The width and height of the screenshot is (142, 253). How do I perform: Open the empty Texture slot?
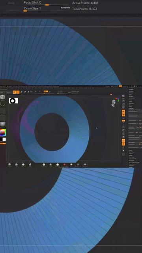[3, 118]
